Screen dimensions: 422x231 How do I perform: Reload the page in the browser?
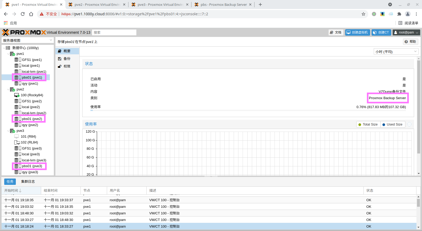(23, 14)
